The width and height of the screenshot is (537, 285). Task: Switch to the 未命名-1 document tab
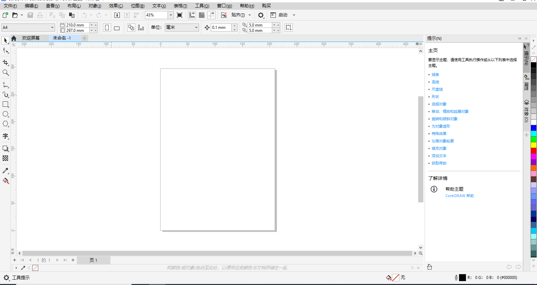[62, 38]
